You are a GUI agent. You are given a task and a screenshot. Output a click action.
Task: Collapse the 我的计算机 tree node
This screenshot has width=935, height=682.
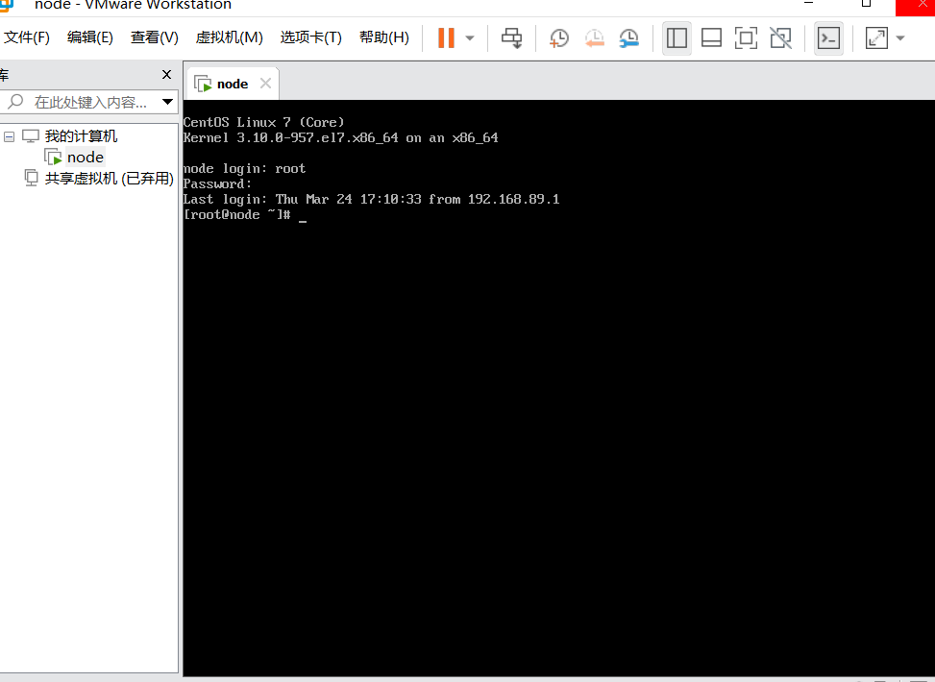(x=9, y=137)
